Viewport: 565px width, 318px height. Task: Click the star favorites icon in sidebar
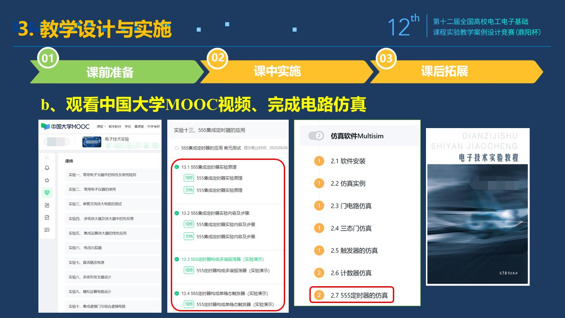click(x=47, y=180)
